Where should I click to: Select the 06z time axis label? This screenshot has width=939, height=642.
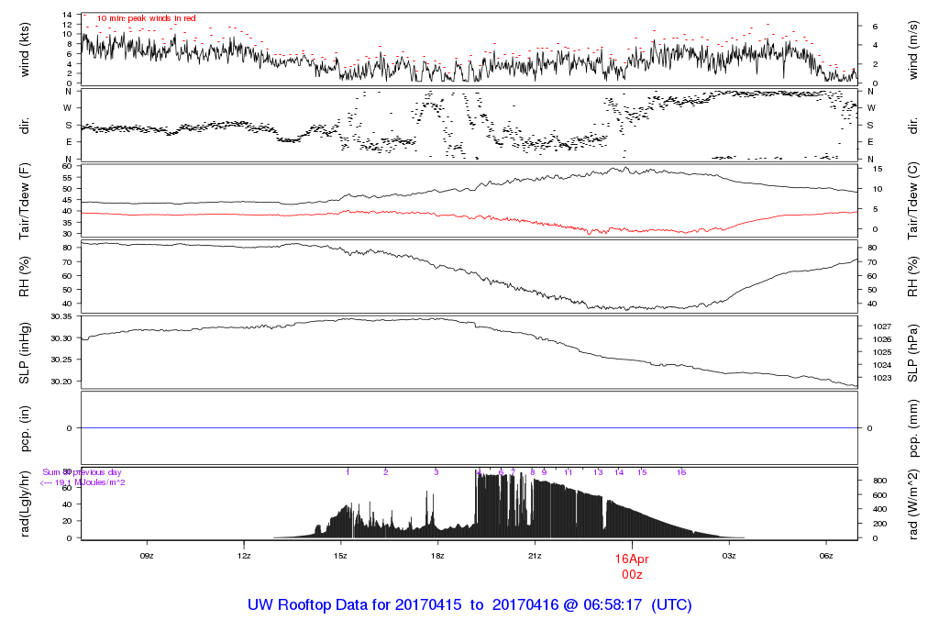click(826, 556)
